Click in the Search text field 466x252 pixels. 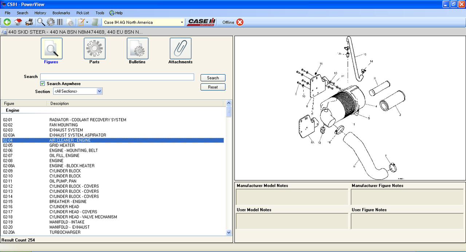click(x=117, y=77)
